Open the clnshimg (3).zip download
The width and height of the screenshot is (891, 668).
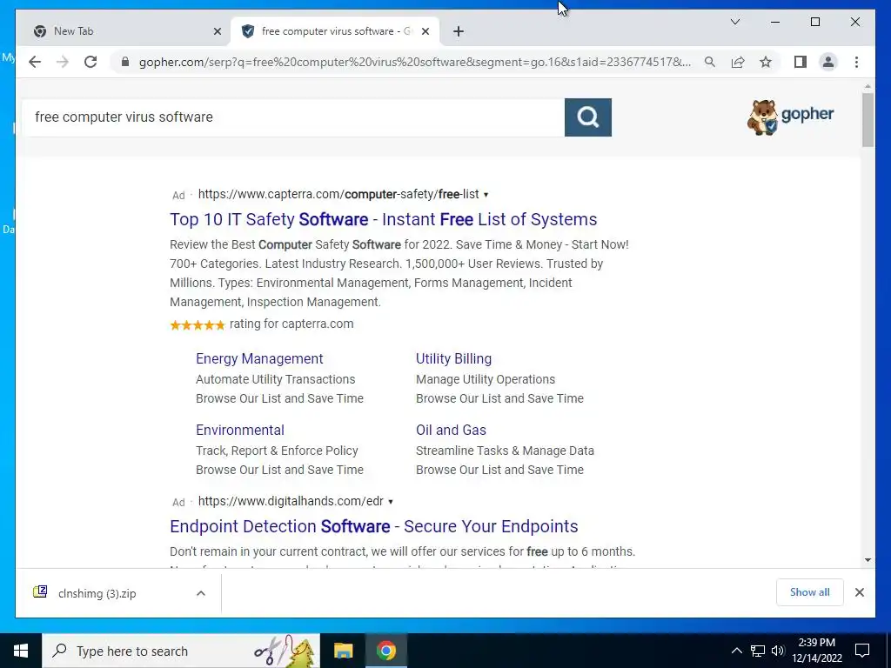pyautogui.click(x=97, y=593)
